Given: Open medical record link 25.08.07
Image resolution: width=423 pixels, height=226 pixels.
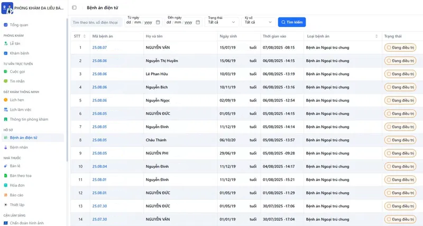Looking at the screenshot, I should (x=99, y=48).
